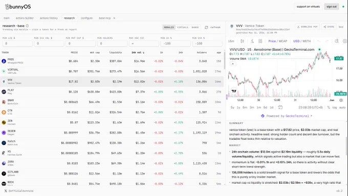
Task: Collapse the chart legend chevron
Action: [x=233, y=64]
